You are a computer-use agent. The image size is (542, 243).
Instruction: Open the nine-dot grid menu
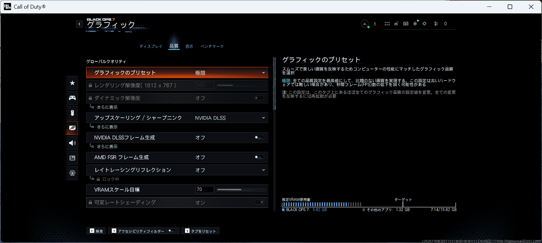(387, 24)
